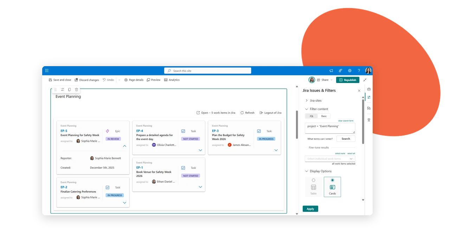The image size is (450, 248).
Task: Open the app launcher waffle icon
Action: pos(47,71)
